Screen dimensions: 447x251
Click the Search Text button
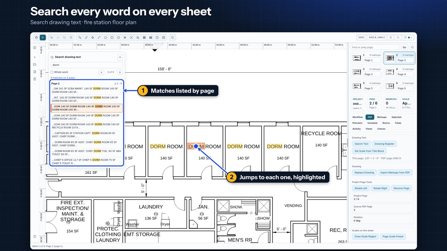[361, 144]
